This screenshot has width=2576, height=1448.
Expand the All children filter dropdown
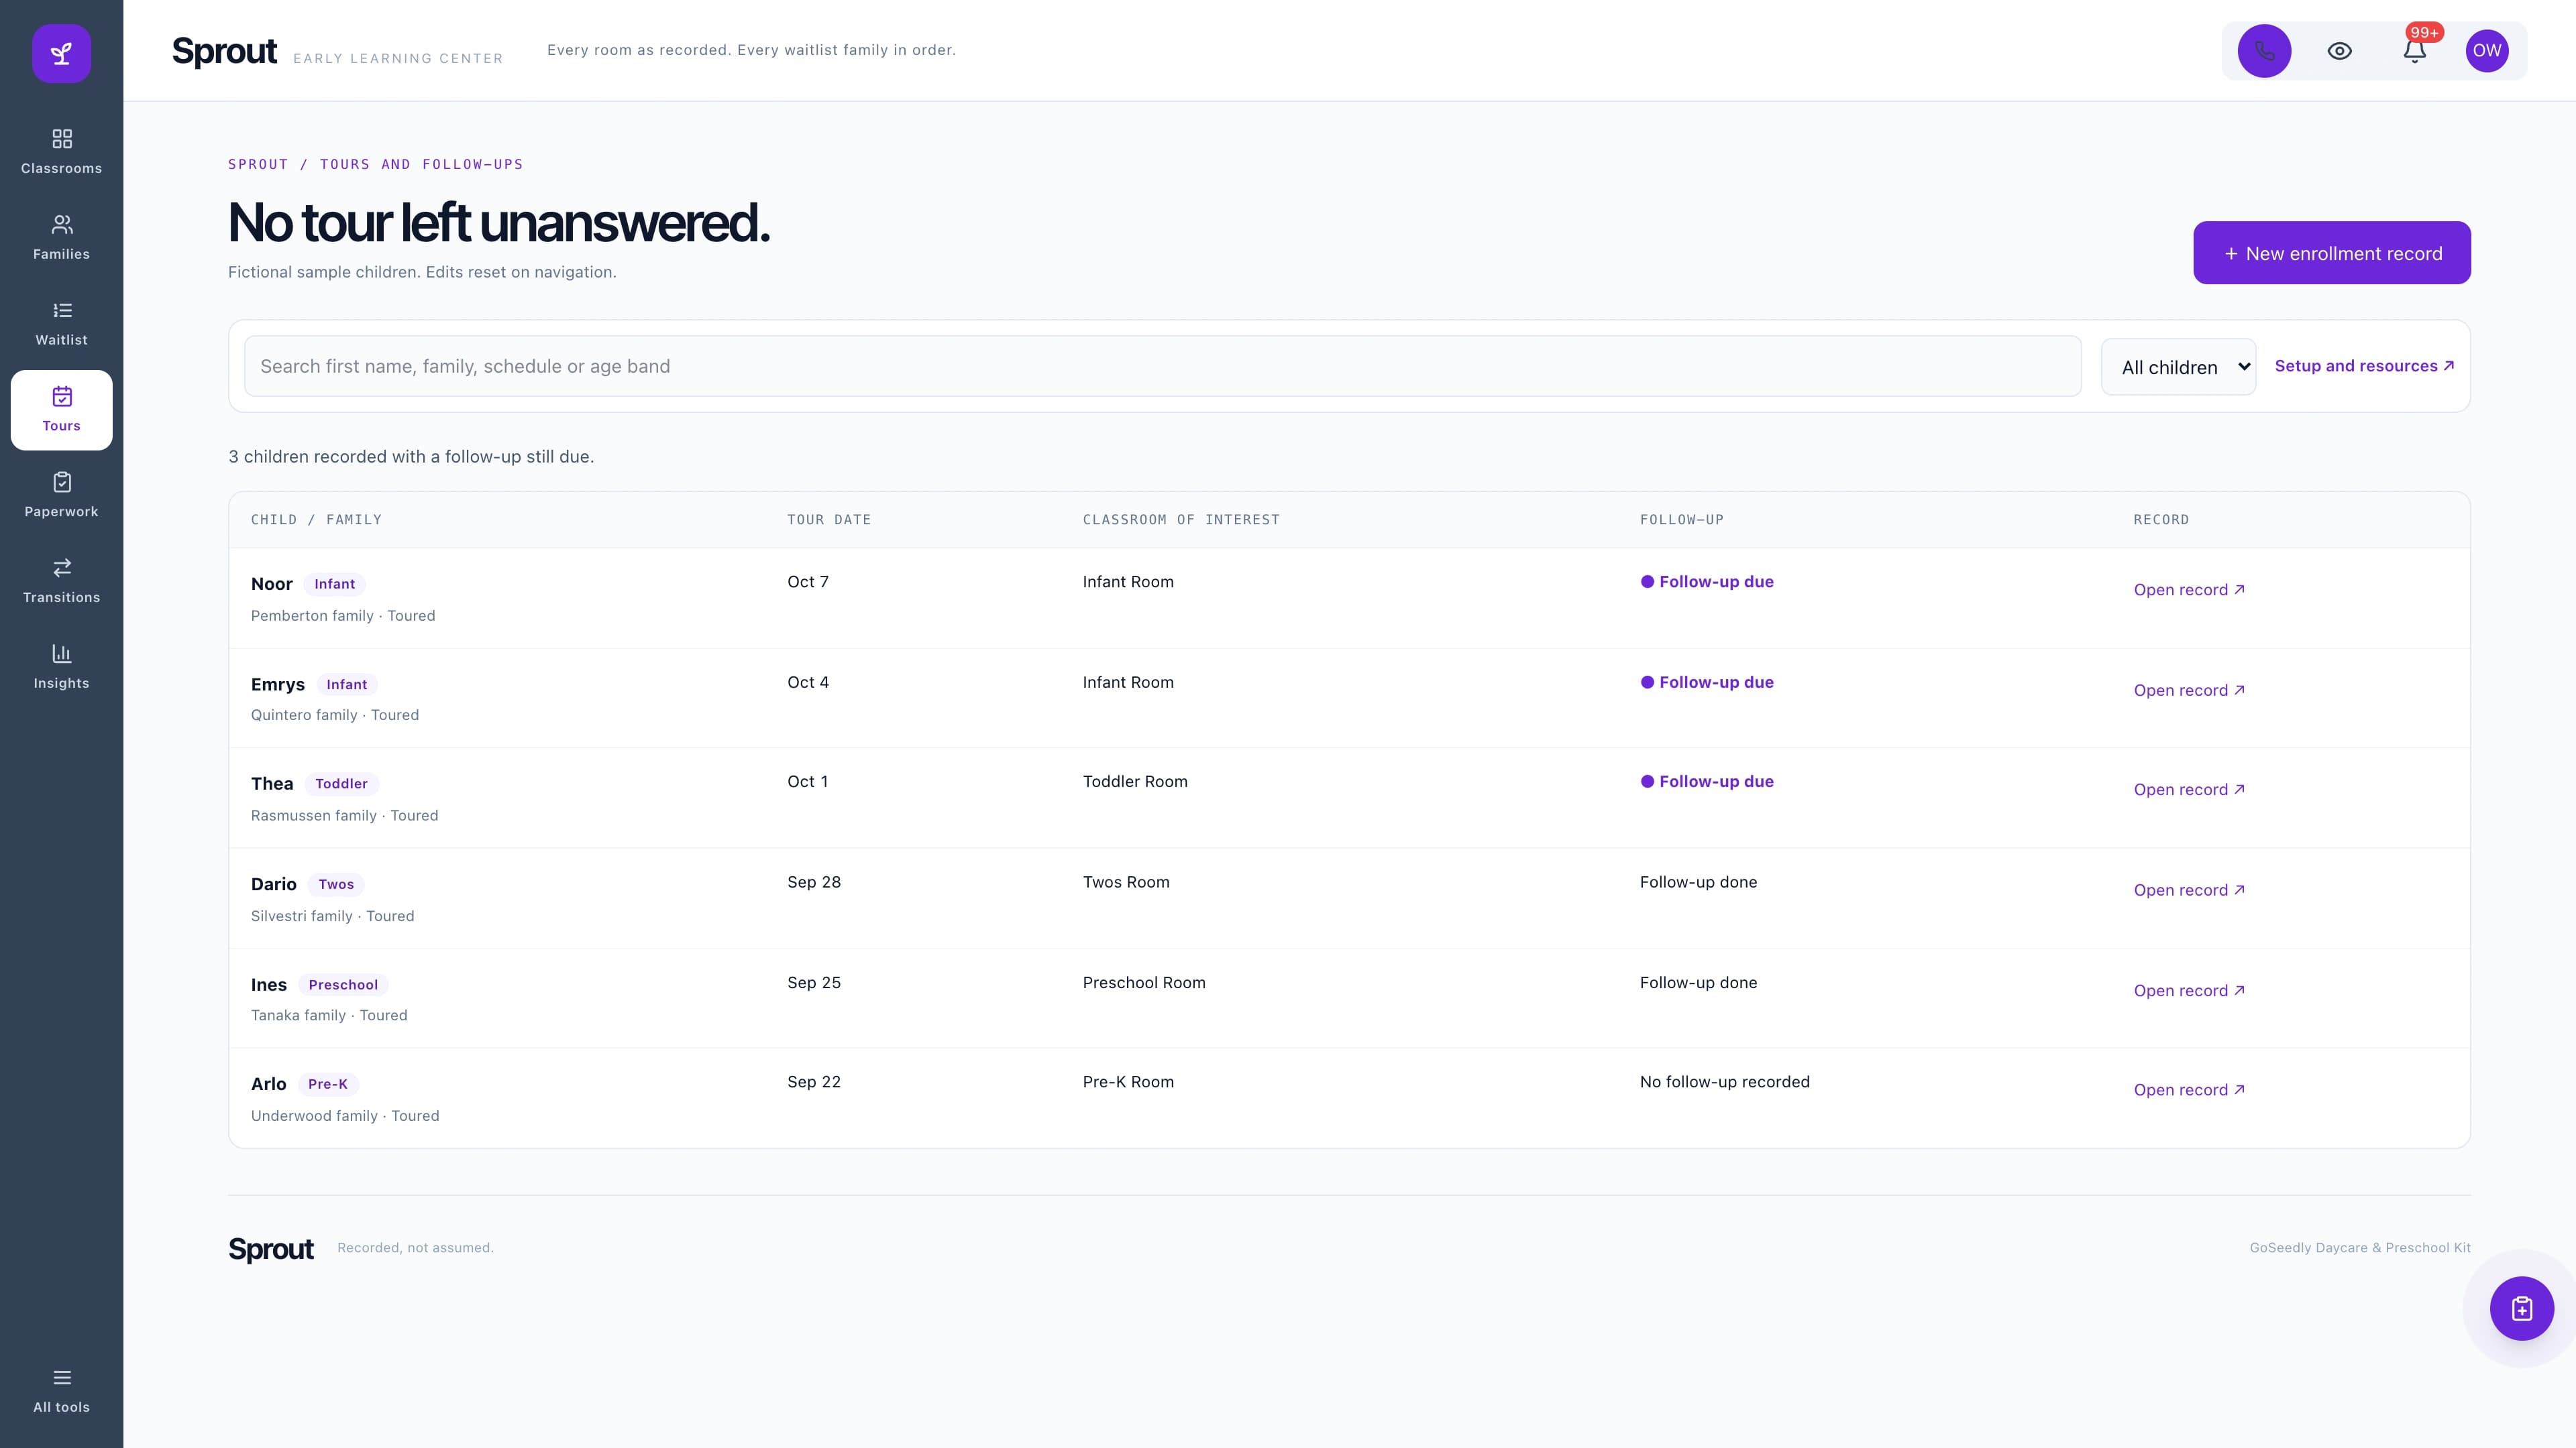[2178, 367]
